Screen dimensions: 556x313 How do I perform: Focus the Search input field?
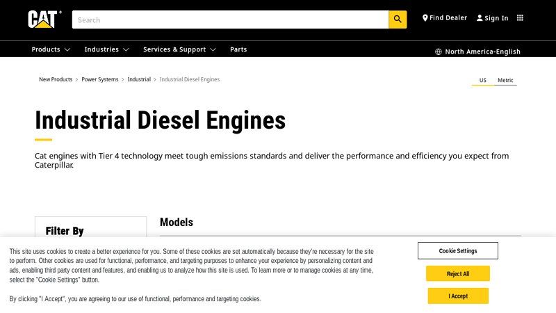click(x=230, y=19)
